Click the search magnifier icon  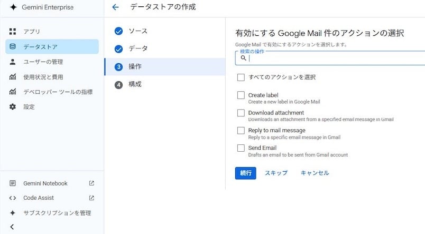tap(243, 58)
